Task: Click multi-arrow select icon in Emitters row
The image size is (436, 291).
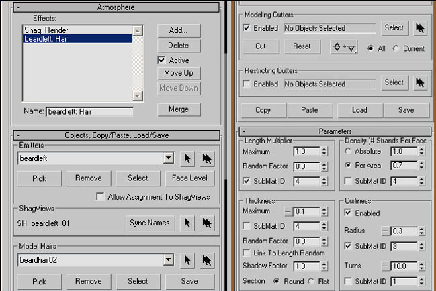Action: 208,158
